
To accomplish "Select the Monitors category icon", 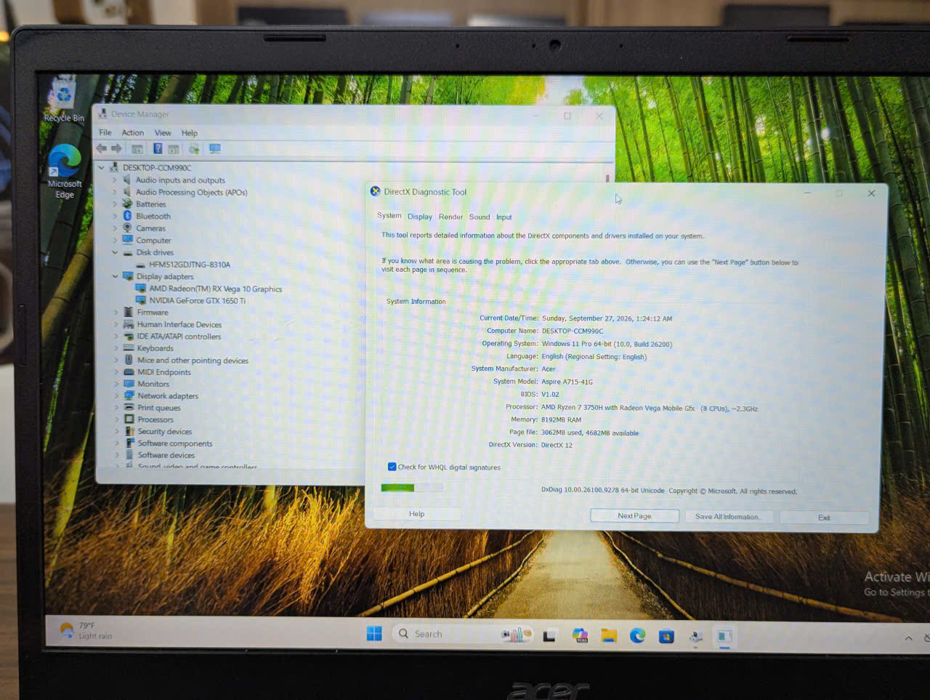I will point(129,384).
